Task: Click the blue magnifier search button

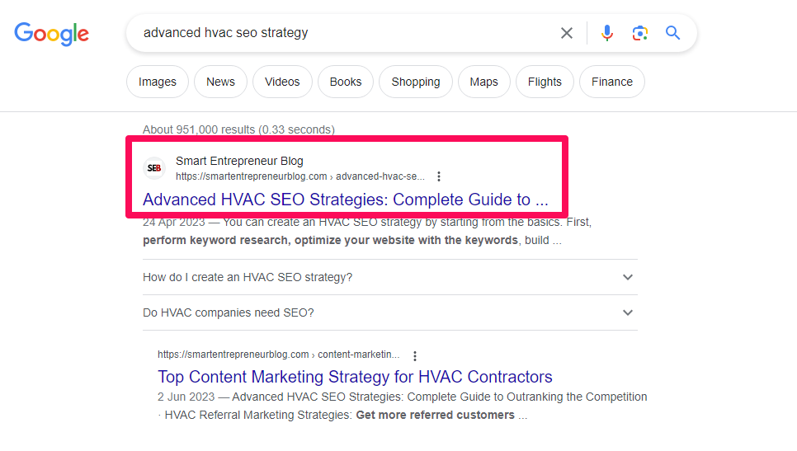Action: (672, 33)
